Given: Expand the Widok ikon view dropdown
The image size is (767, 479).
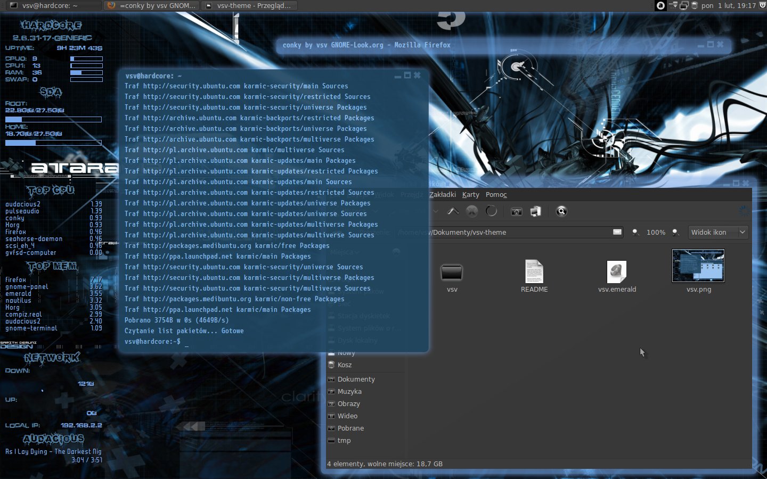Looking at the screenshot, I should point(717,233).
